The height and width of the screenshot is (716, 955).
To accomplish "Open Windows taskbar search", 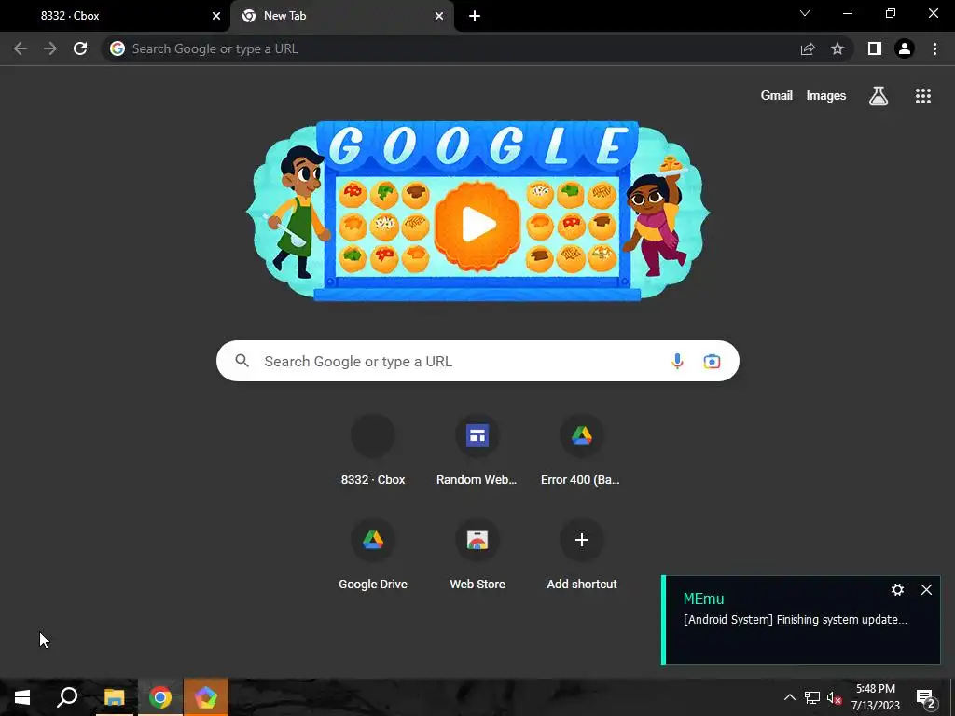I will coord(67,697).
